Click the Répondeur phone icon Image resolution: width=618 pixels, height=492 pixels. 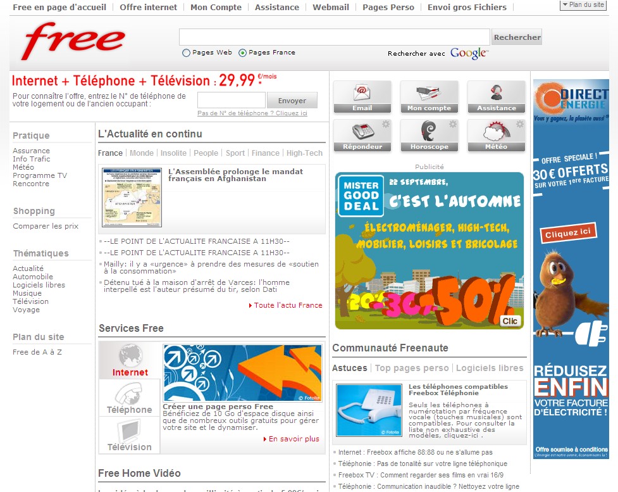point(361,134)
